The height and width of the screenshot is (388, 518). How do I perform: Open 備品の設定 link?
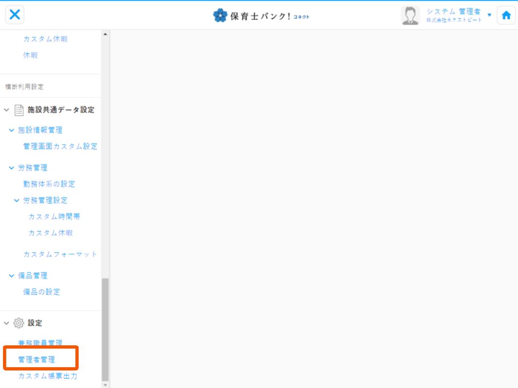pos(42,292)
